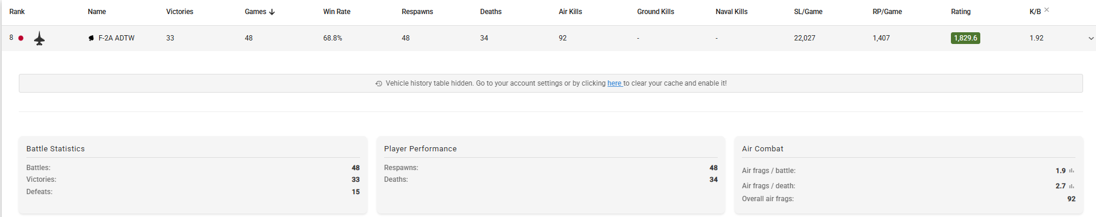Click the Battle Statistics card title
This screenshot has height=217, width=1096.
click(x=56, y=149)
